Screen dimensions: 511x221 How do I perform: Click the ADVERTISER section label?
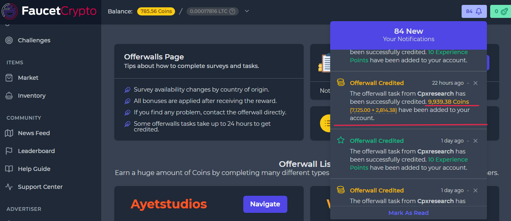point(24,209)
